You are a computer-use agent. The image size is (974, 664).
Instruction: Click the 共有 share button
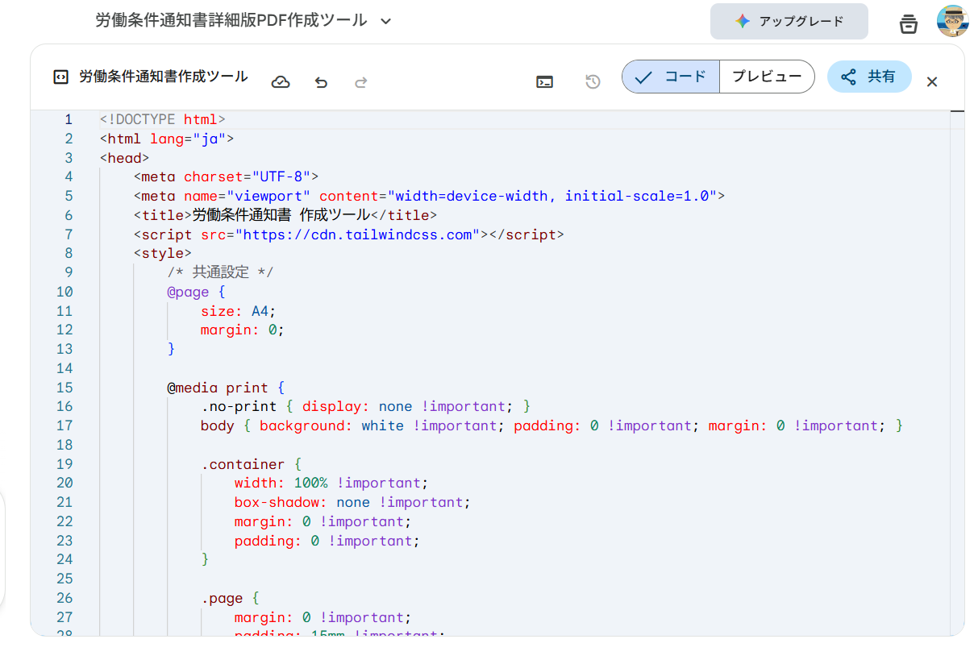click(869, 77)
